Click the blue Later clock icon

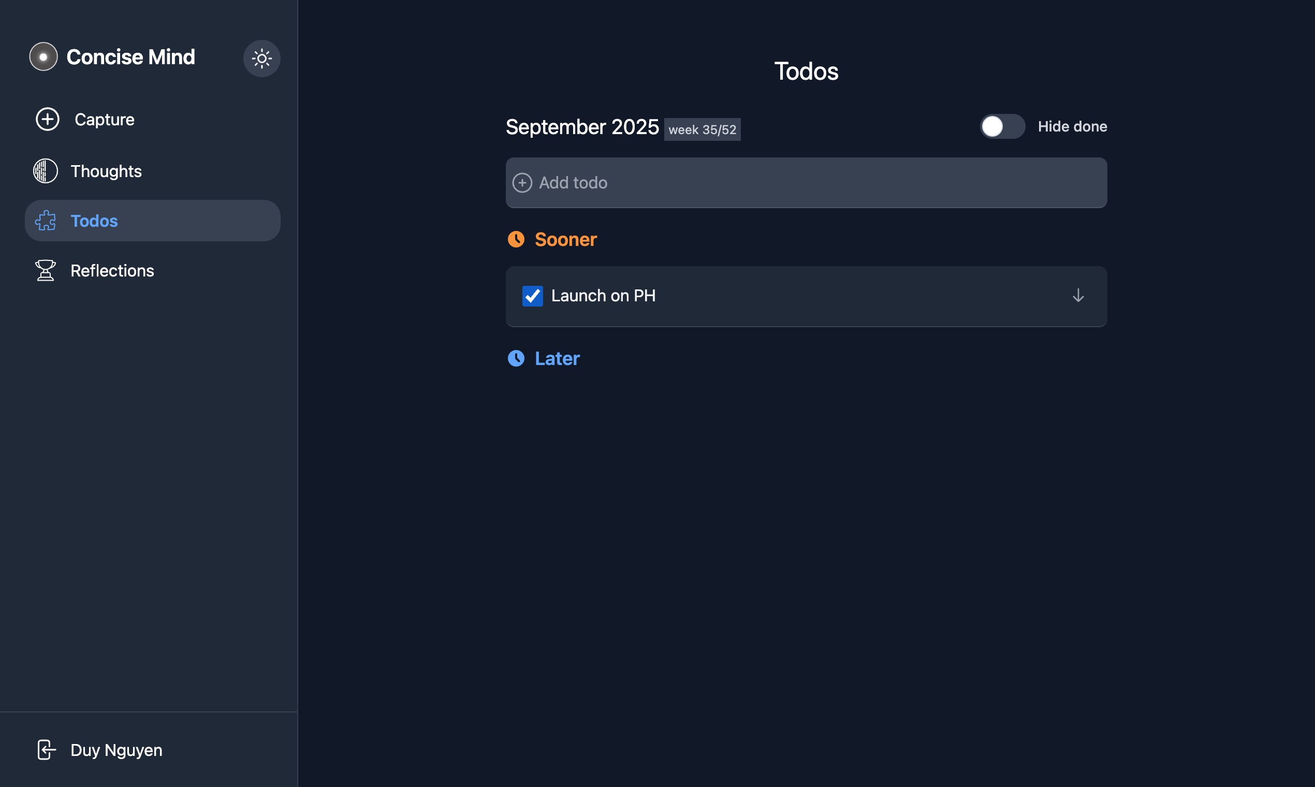tap(516, 358)
